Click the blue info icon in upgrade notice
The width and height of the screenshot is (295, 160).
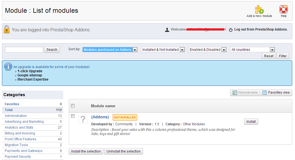click(9, 66)
